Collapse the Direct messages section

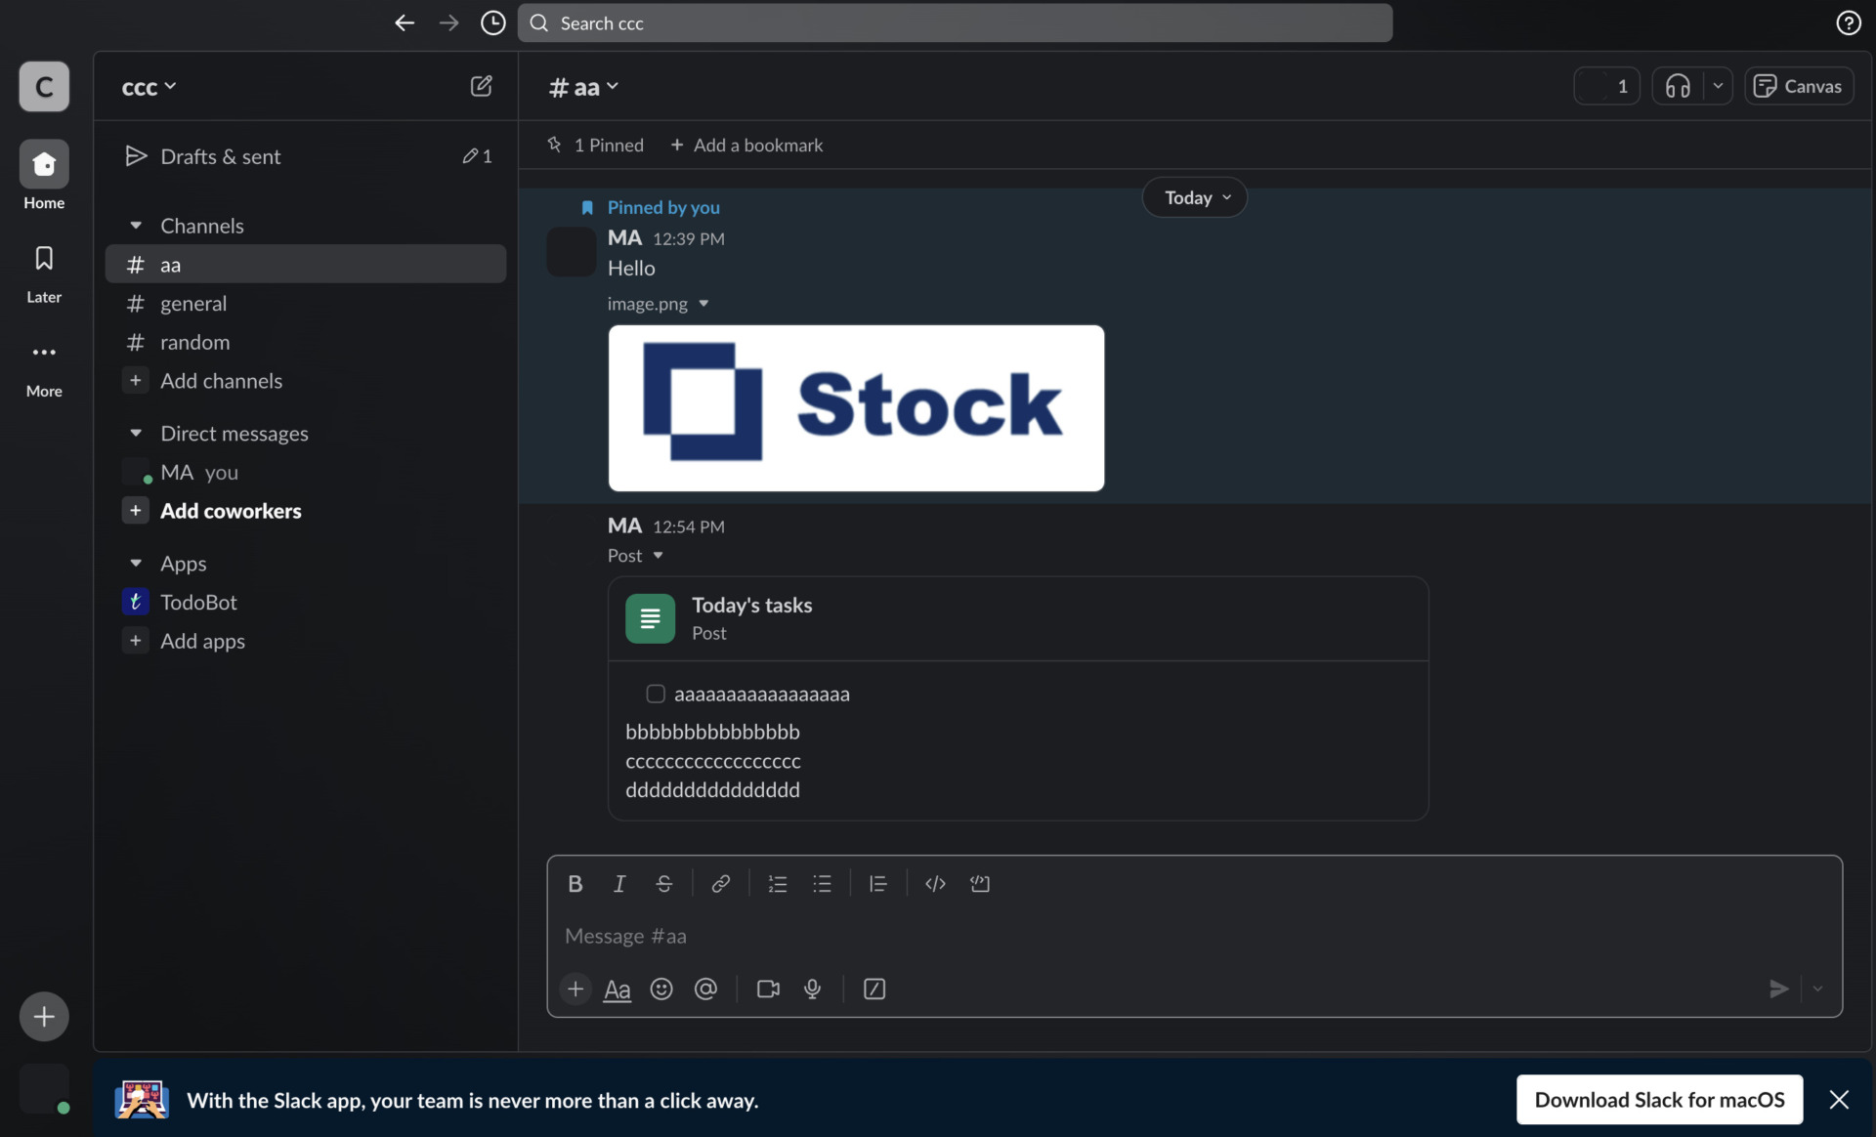click(x=136, y=433)
